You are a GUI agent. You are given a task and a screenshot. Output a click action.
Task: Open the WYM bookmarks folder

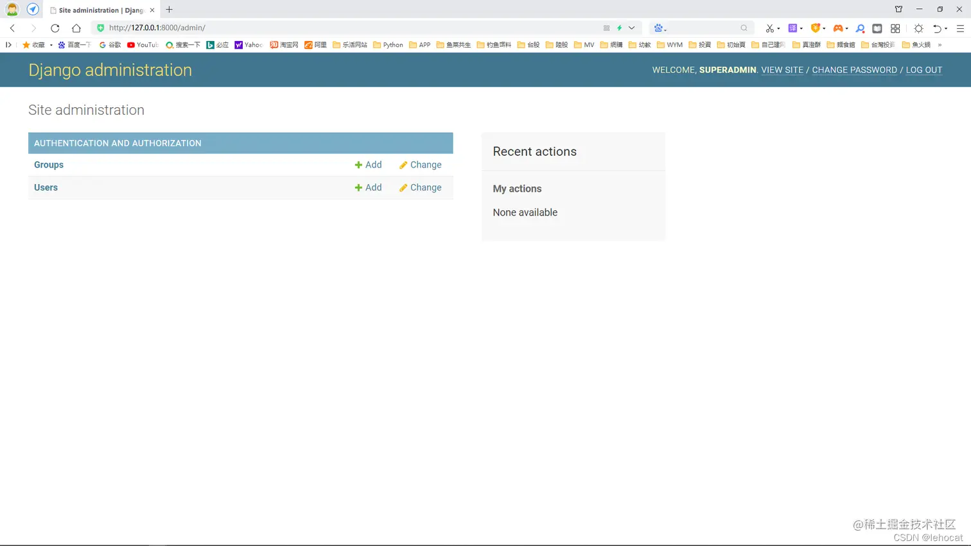(670, 45)
